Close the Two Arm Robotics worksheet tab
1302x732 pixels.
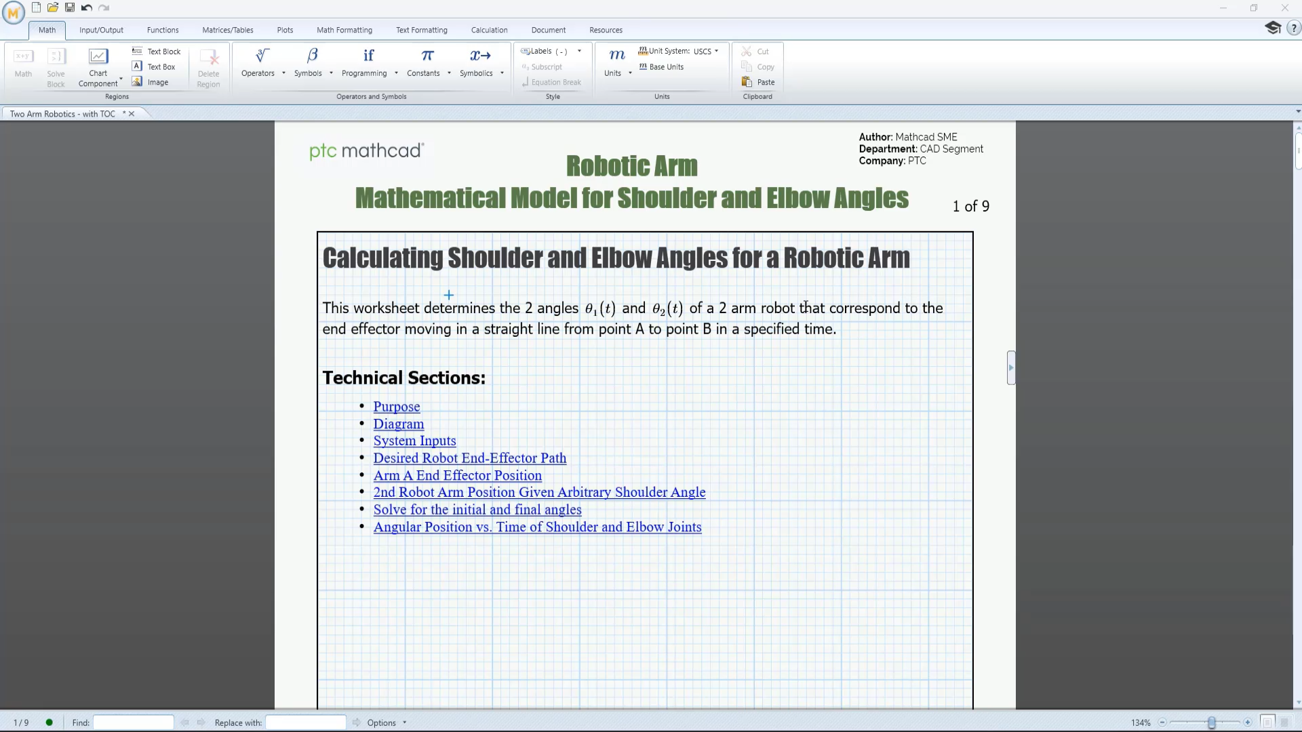[132, 114]
